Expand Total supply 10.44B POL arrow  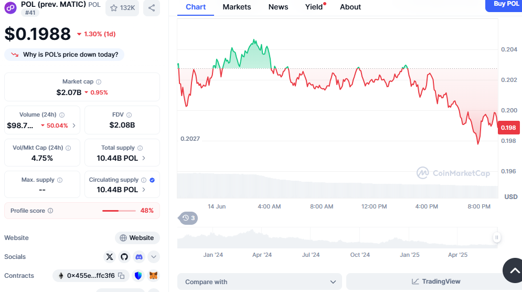pyautogui.click(x=144, y=158)
